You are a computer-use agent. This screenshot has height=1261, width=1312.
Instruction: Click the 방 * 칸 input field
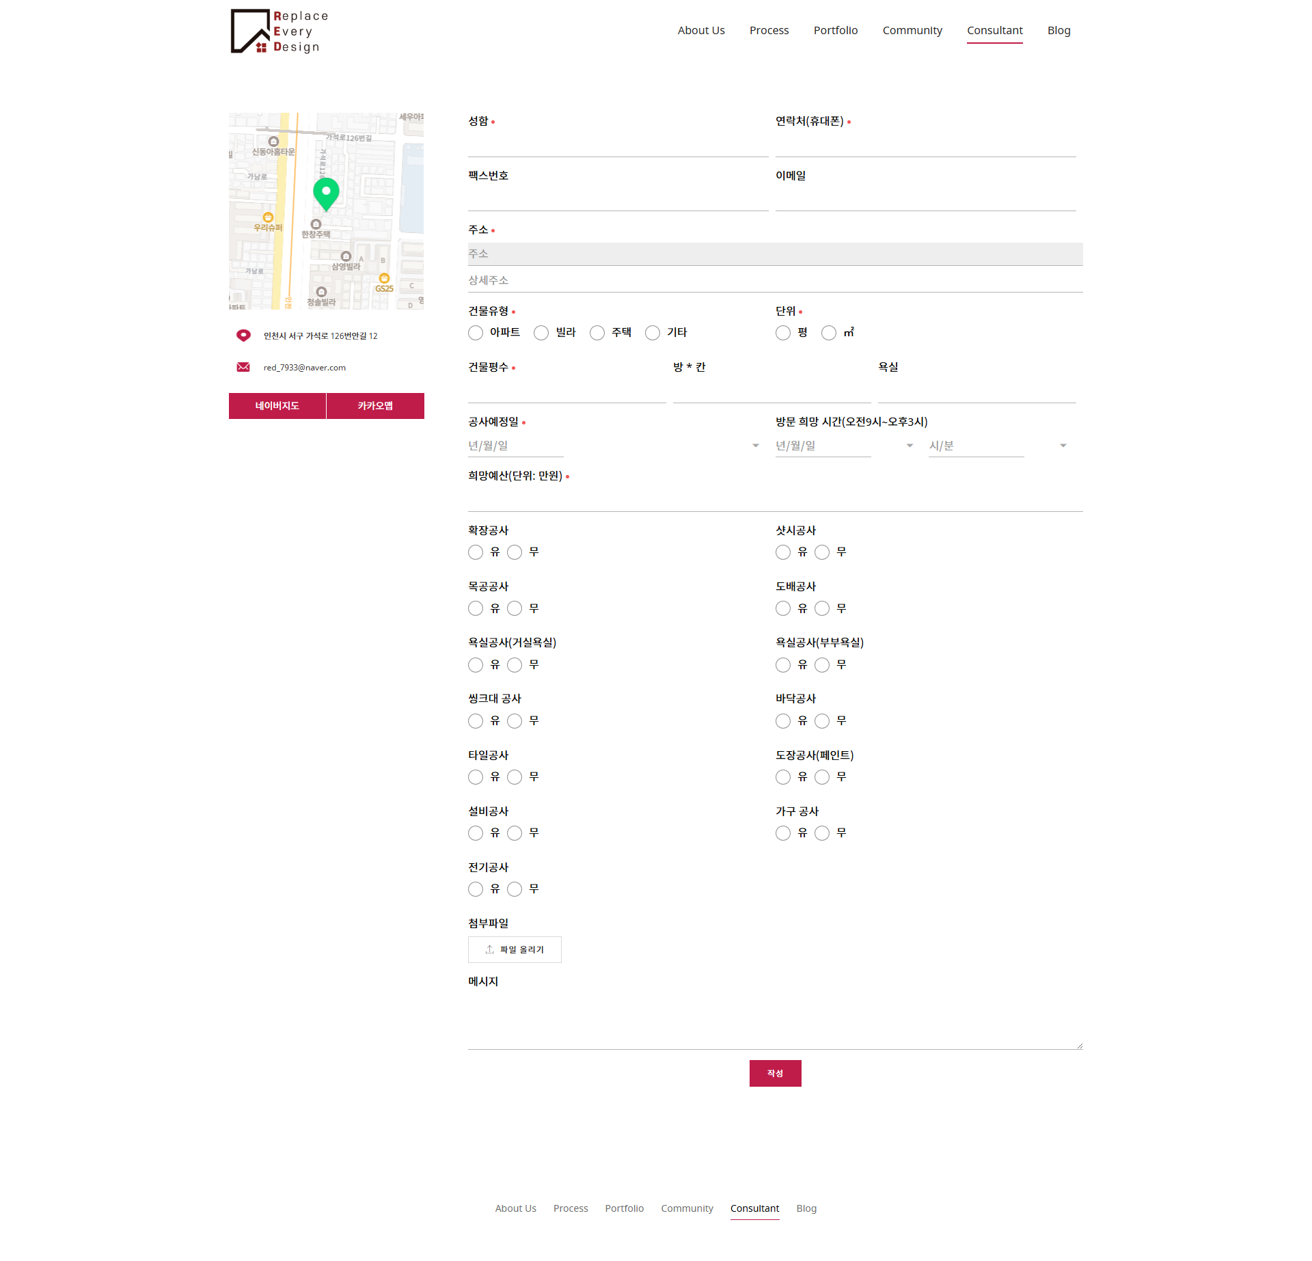click(x=771, y=391)
